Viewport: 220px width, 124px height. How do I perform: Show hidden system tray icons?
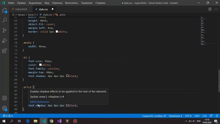186,121
